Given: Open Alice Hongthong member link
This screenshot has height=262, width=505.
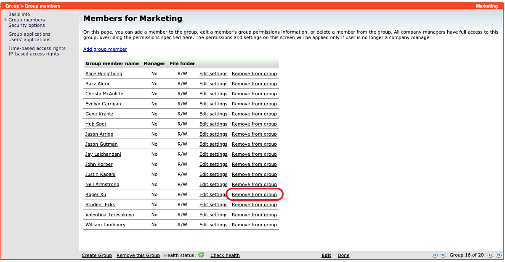Looking at the screenshot, I should [x=104, y=73].
